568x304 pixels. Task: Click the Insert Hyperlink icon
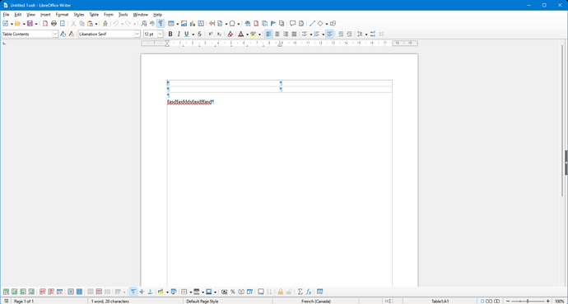click(248, 24)
